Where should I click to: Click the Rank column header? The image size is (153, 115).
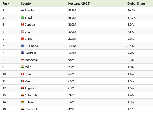[x=6, y=4]
